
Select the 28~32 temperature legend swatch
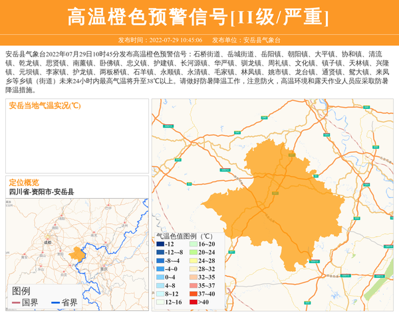point(194,269)
